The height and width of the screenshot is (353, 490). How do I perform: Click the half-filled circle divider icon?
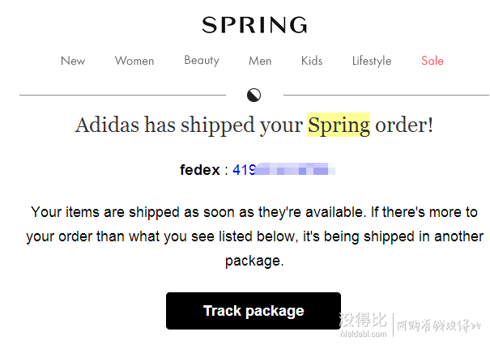pyautogui.click(x=254, y=95)
